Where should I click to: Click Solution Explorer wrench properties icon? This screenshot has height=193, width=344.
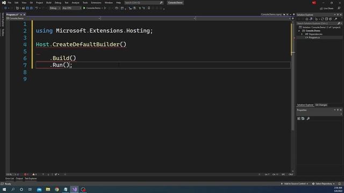pos(336,19)
